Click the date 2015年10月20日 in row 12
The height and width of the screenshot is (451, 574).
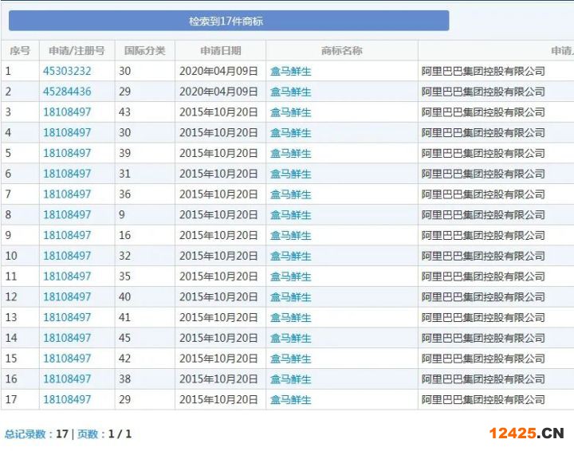click(218, 296)
